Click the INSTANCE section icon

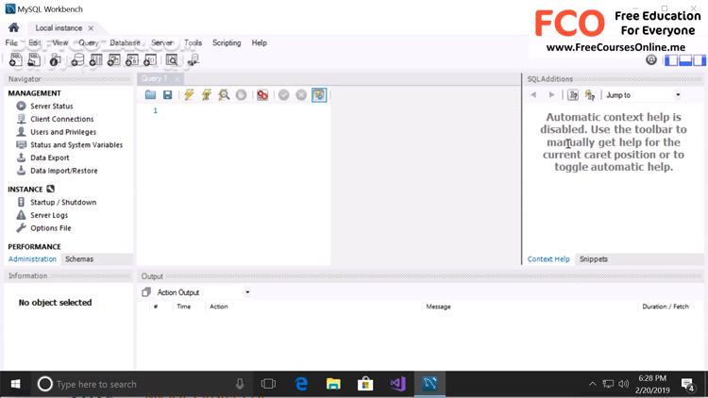tap(51, 189)
